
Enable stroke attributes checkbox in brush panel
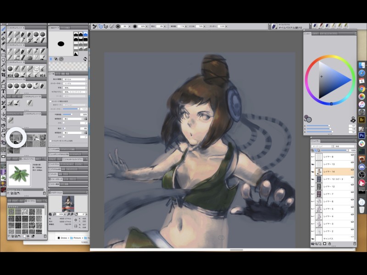tap(50, 101)
